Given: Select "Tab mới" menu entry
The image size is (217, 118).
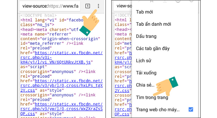Looking at the screenshot, I should [x=144, y=12].
